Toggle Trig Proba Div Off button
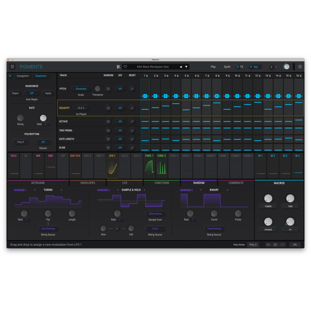The image size is (311, 311). point(120,131)
